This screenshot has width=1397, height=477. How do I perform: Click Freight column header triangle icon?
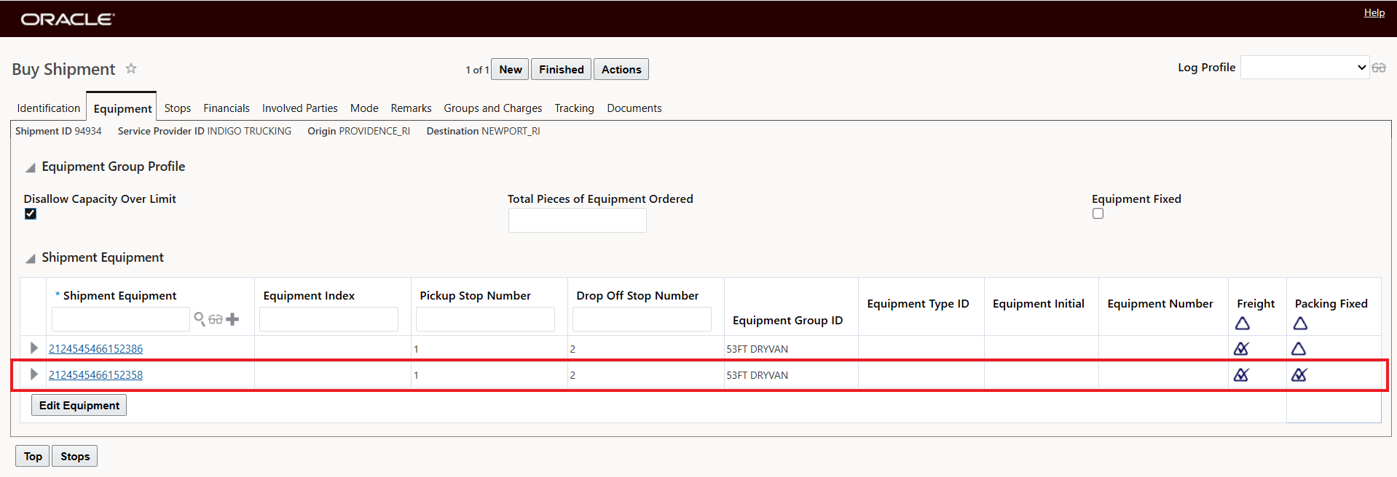(1243, 324)
